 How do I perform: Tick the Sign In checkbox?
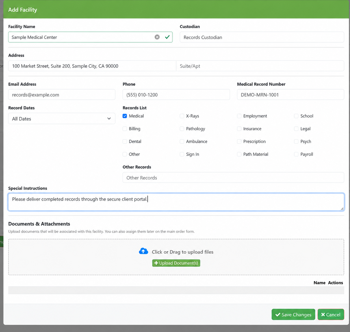click(182, 154)
